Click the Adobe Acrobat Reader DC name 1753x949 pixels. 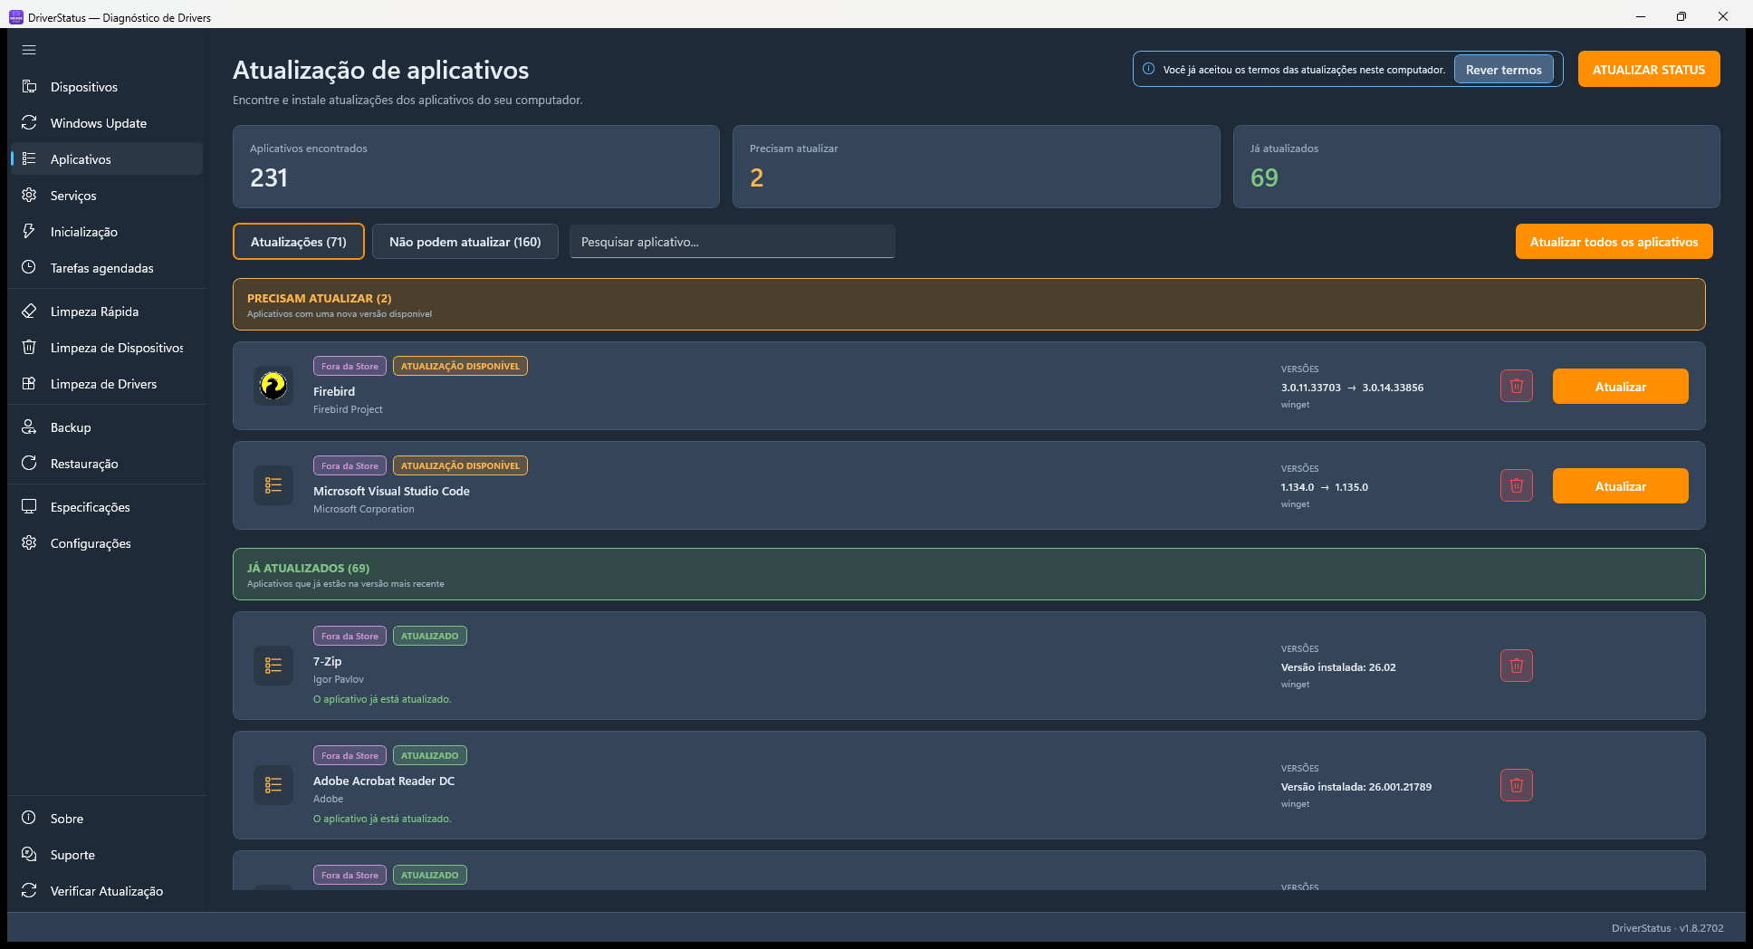[x=384, y=781]
